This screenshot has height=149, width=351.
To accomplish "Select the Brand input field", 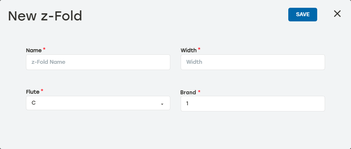I will point(253,104).
